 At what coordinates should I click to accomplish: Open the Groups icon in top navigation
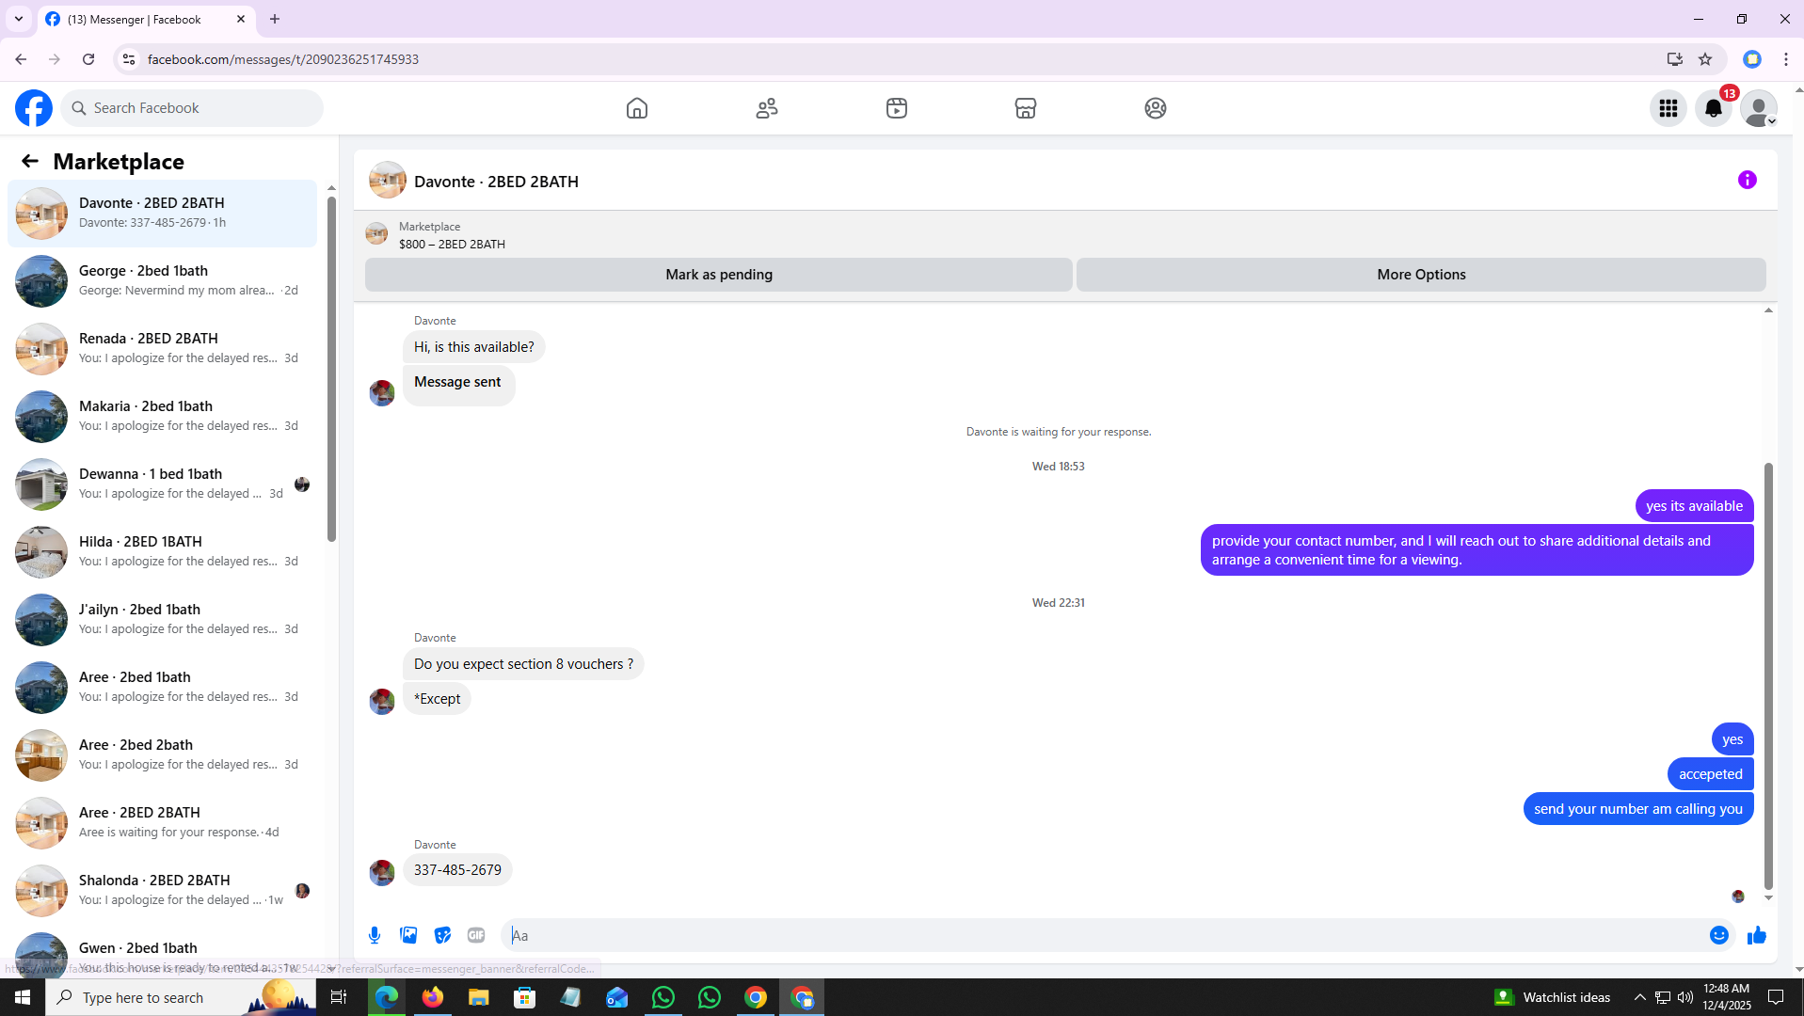[x=1156, y=108]
